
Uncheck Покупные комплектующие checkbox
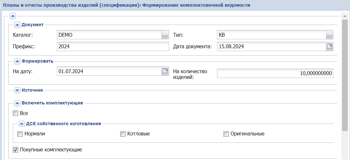(x=15, y=149)
